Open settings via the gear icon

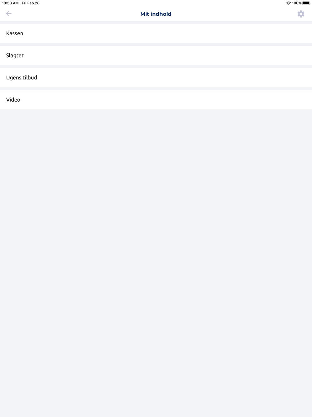301,14
